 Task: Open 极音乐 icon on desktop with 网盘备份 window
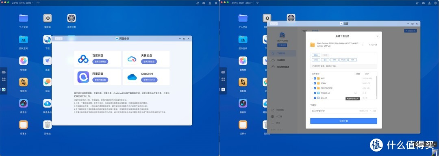pos(24,104)
